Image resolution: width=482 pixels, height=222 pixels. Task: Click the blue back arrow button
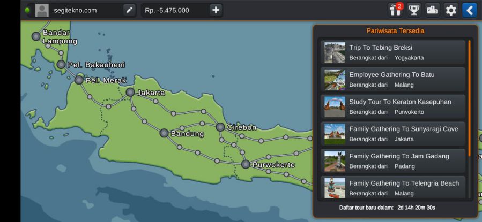click(469, 10)
